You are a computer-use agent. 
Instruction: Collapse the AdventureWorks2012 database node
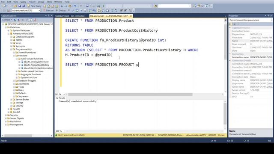(9, 34)
